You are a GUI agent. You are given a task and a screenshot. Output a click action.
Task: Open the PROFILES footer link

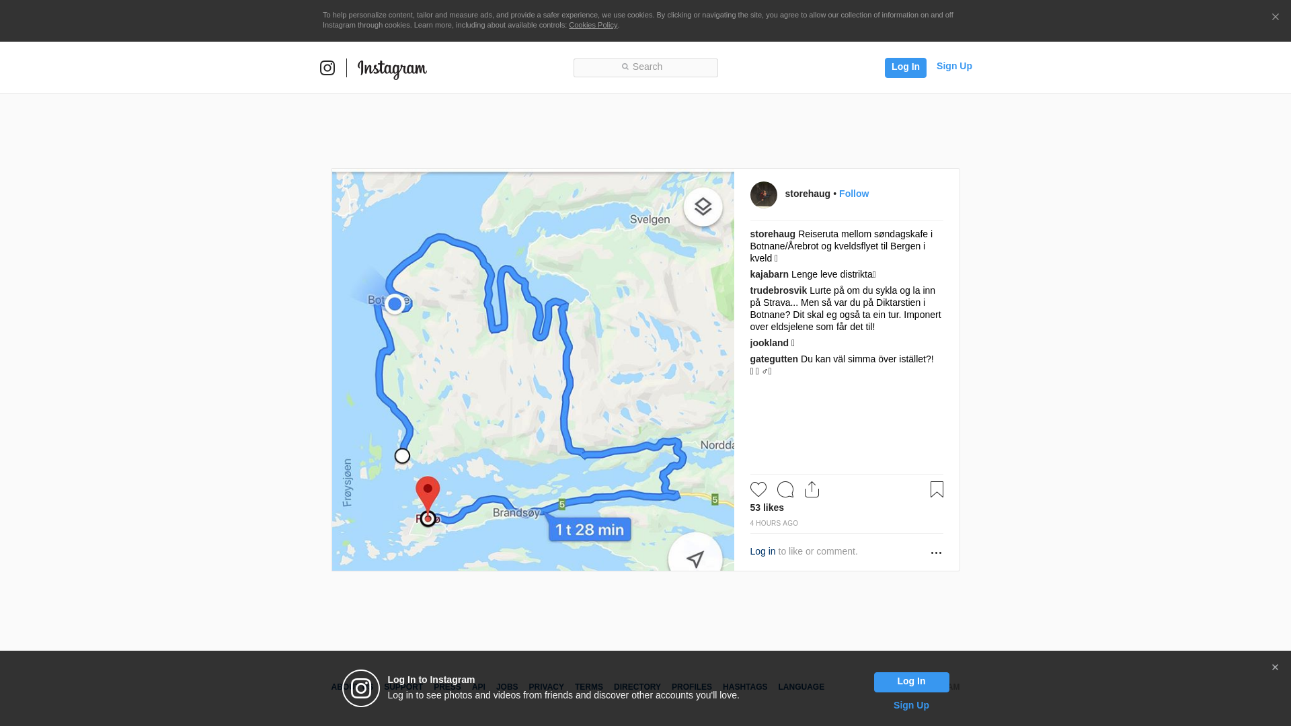tap(692, 687)
